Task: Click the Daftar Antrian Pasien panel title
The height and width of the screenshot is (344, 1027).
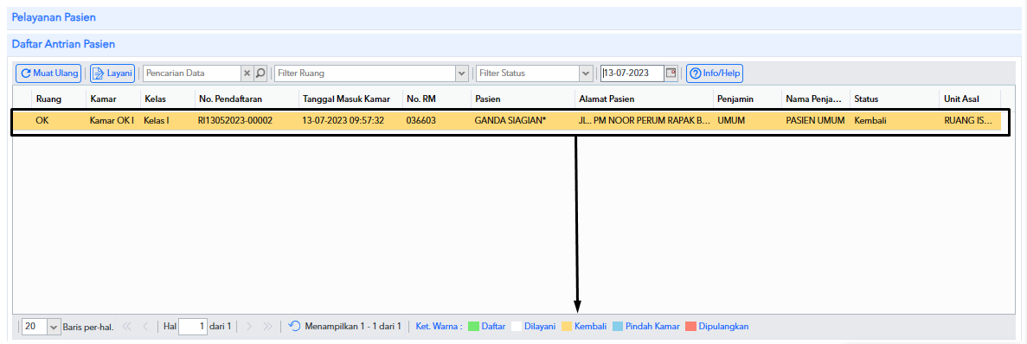Action: click(63, 44)
